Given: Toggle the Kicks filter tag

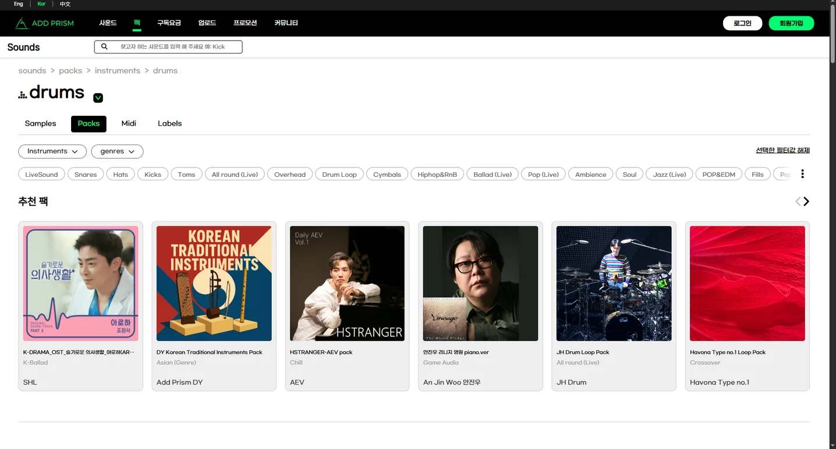Looking at the screenshot, I should pos(153,174).
